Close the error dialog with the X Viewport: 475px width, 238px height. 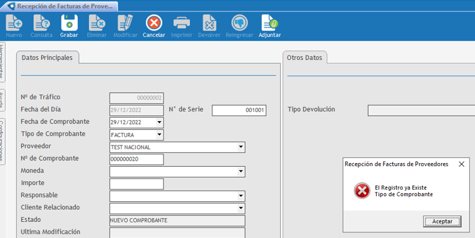point(461,164)
